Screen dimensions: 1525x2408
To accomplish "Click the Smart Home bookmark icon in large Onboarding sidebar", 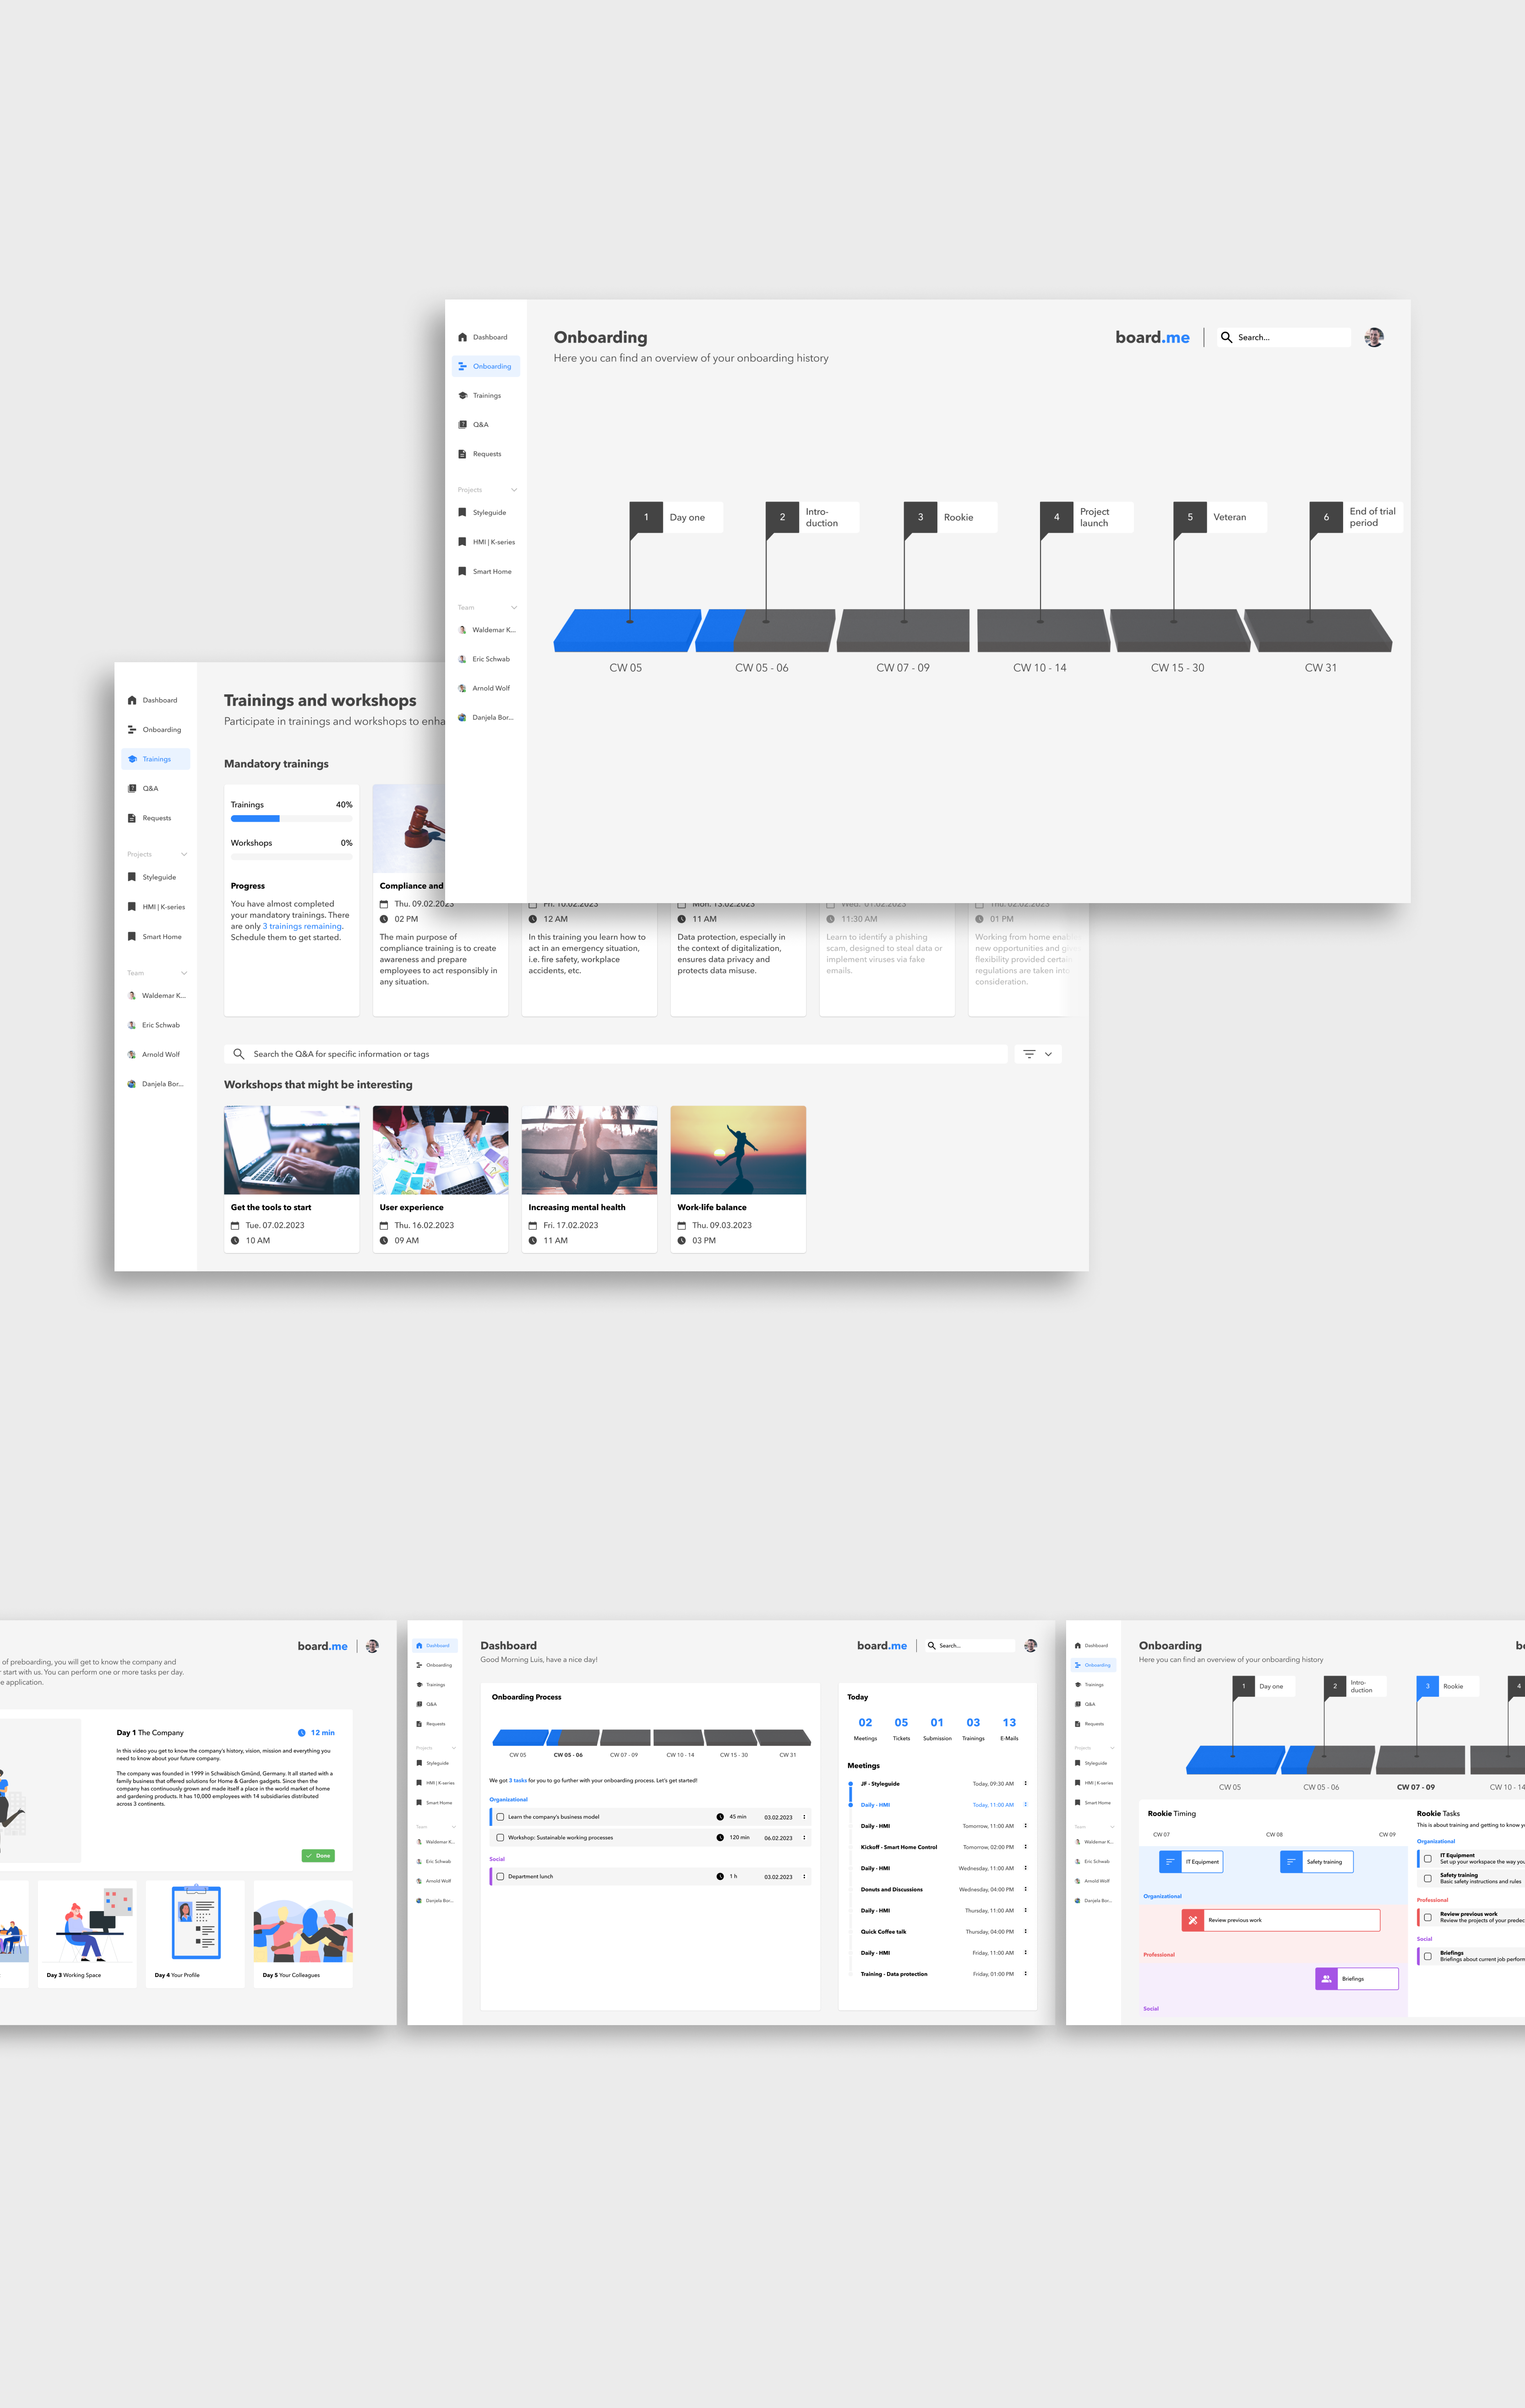I will coord(462,571).
